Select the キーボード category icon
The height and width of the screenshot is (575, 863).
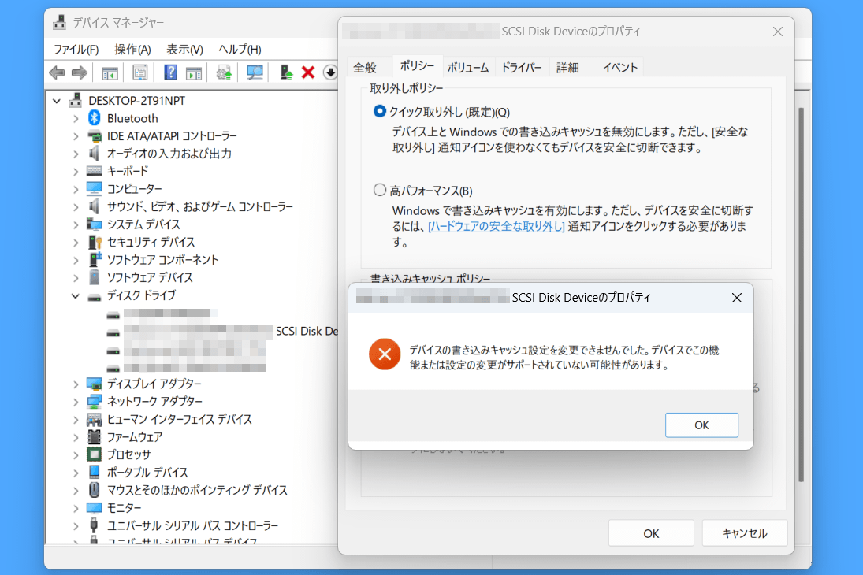point(95,171)
